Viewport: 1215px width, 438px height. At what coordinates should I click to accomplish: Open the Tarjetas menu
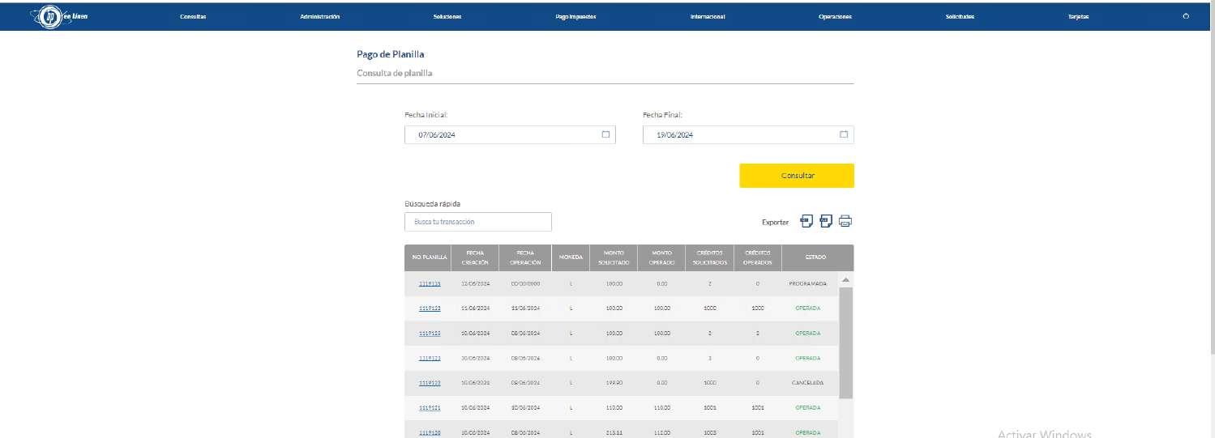[1078, 17]
